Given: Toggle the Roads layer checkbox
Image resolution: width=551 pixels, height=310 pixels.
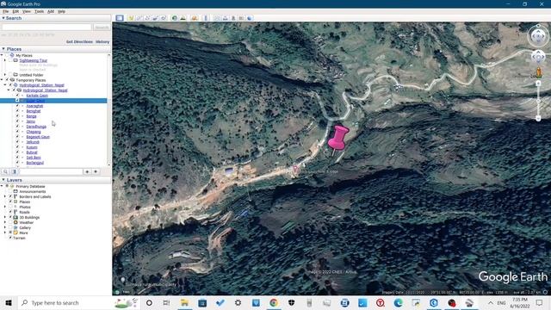Looking at the screenshot, I should 10,212.
